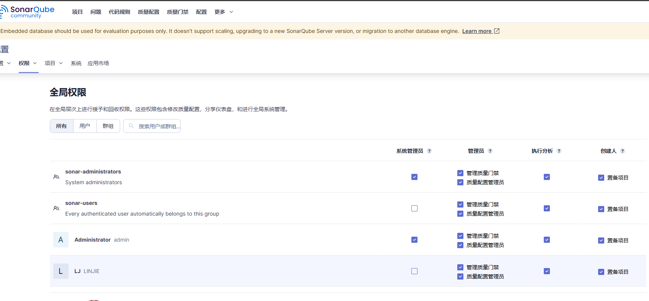Click the Administrator user name
The width and height of the screenshot is (649, 301).
(x=93, y=240)
